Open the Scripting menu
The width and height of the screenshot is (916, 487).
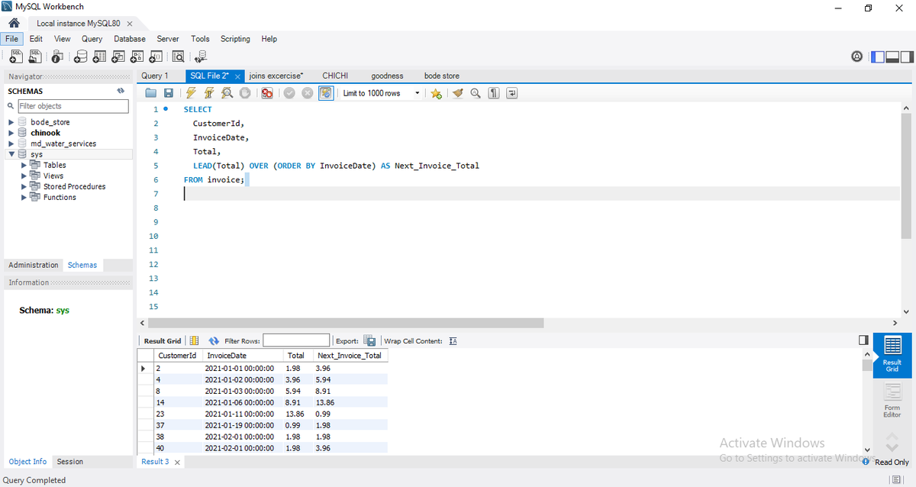point(235,39)
